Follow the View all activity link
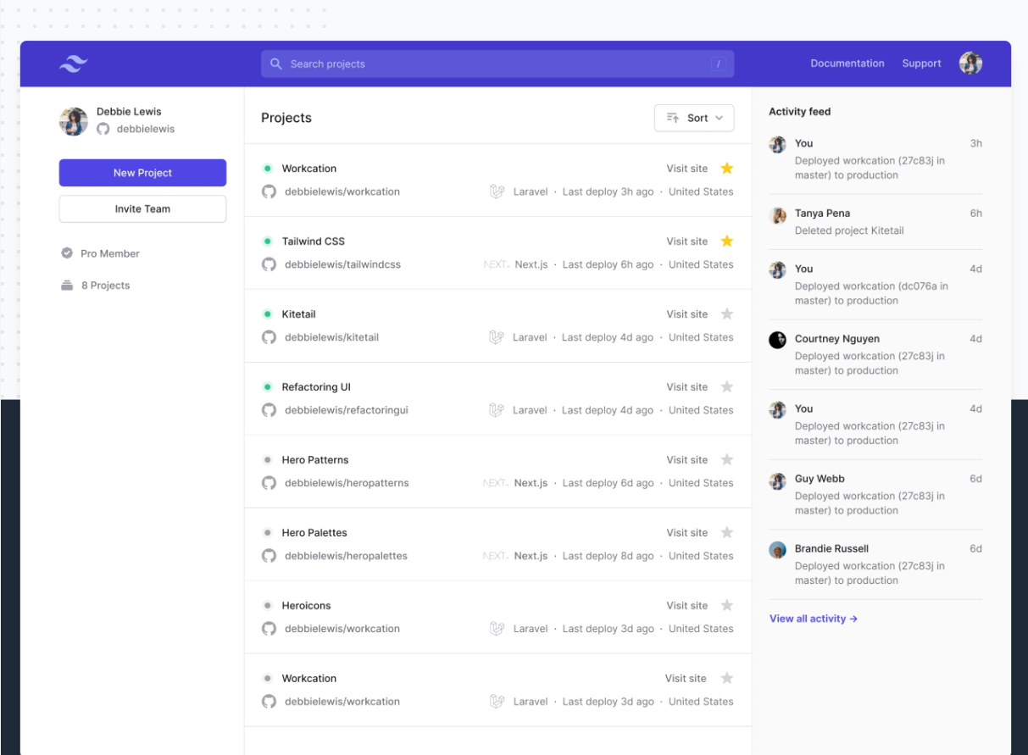 point(813,619)
